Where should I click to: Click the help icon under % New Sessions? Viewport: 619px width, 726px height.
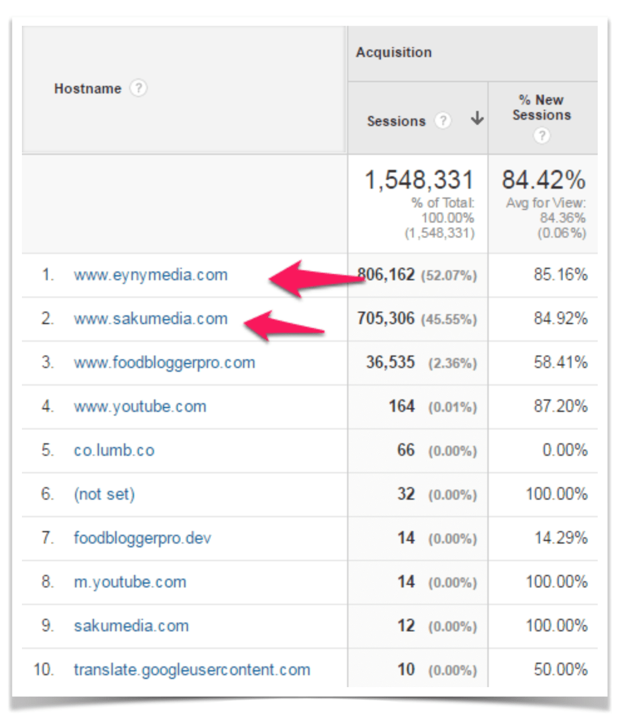(x=541, y=135)
